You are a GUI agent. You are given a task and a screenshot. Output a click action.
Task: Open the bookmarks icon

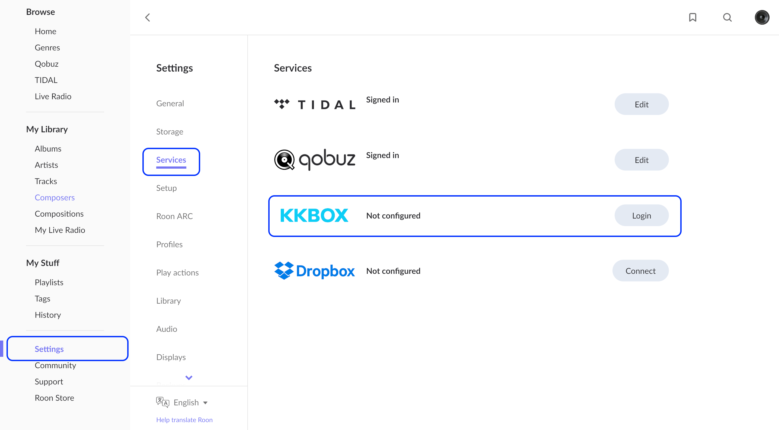coord(692,18)
